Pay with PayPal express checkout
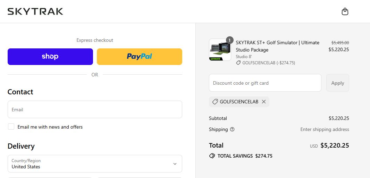The height and width of the screenshot is (178, 370). [140, 57]
